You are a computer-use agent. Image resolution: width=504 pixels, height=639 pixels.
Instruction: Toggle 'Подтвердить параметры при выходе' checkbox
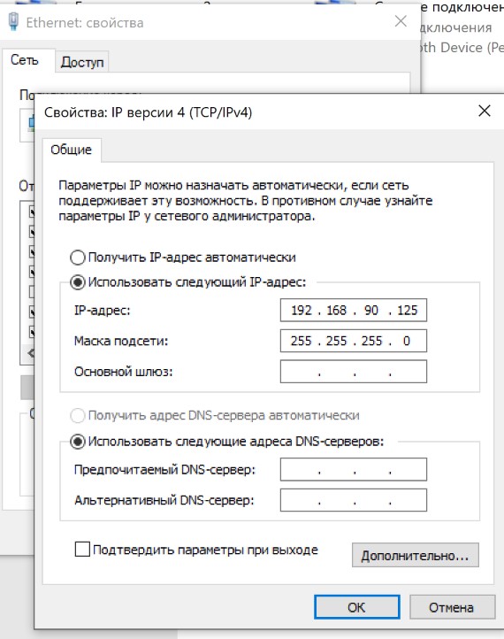pyautogui.click(x=82, y=550)
